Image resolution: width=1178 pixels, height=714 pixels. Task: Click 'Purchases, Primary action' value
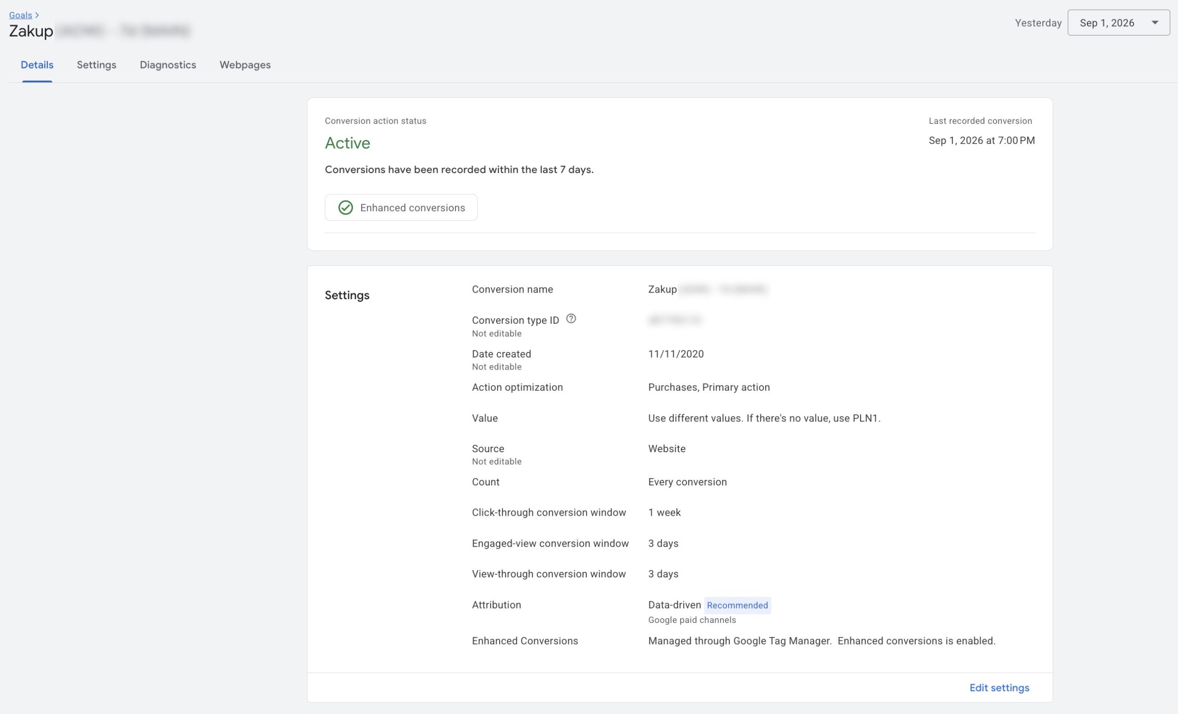click(709, 387)
